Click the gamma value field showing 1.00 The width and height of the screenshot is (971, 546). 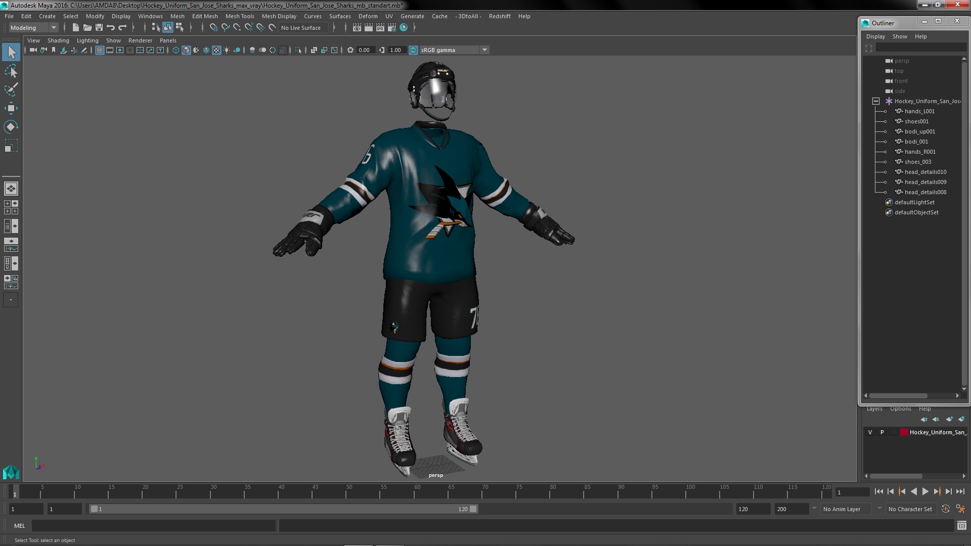click(x=396, y=50)
